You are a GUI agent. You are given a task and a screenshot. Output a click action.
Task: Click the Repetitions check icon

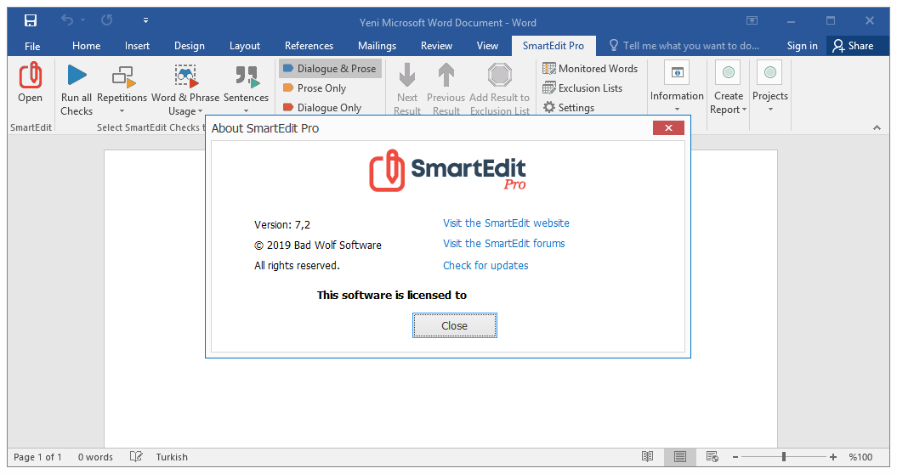pyautogui.click(x=122, y=76)
